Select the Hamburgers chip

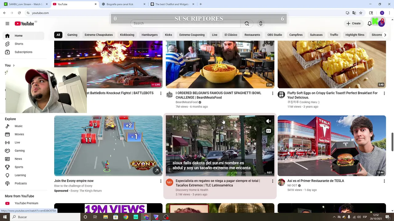[150, 35]
